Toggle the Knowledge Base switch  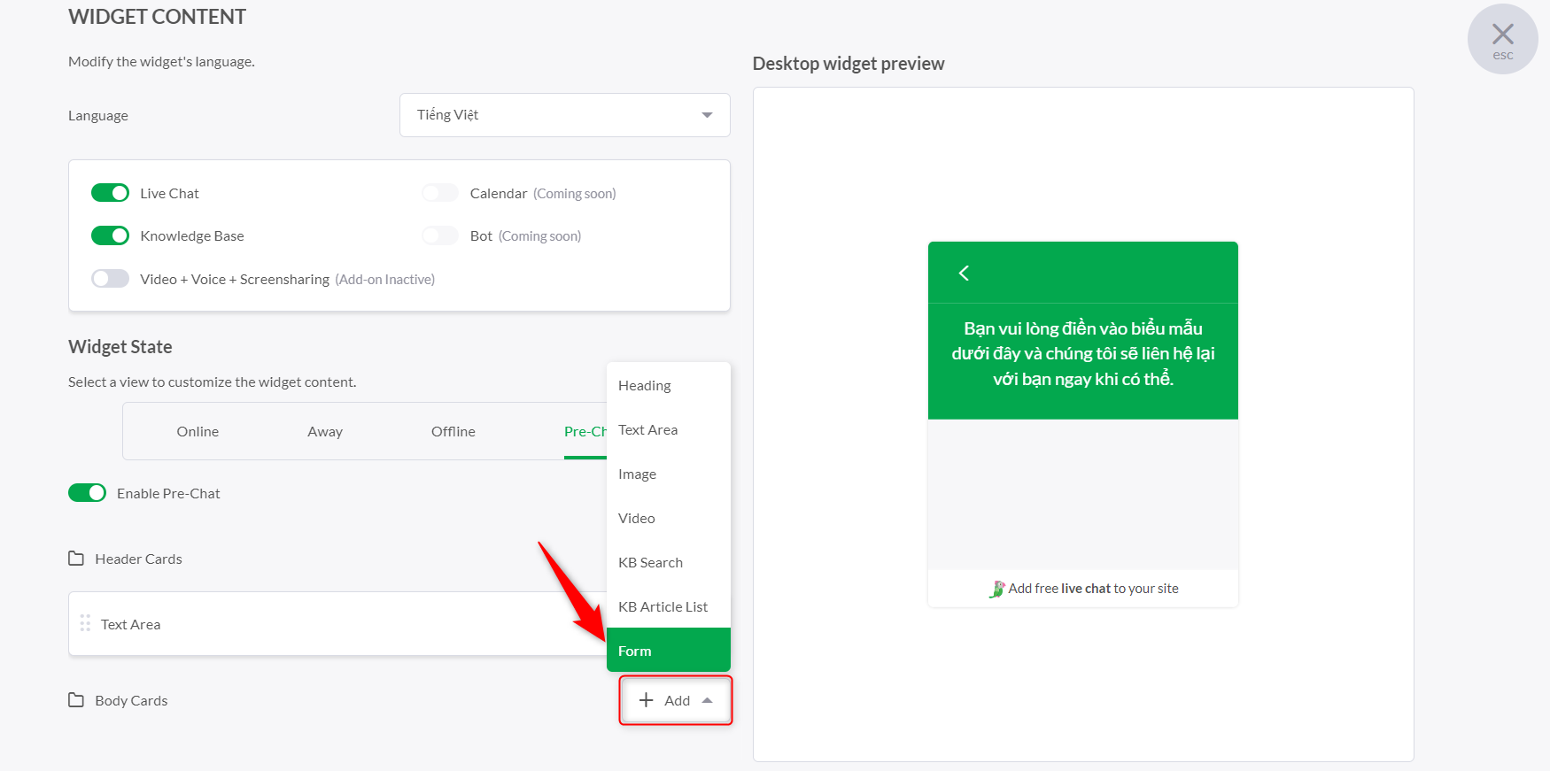pyautogui.click(x=110, y=235)
